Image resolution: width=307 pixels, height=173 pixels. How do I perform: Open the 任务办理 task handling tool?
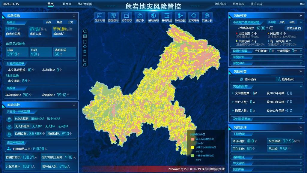click(x=100, y=17)
